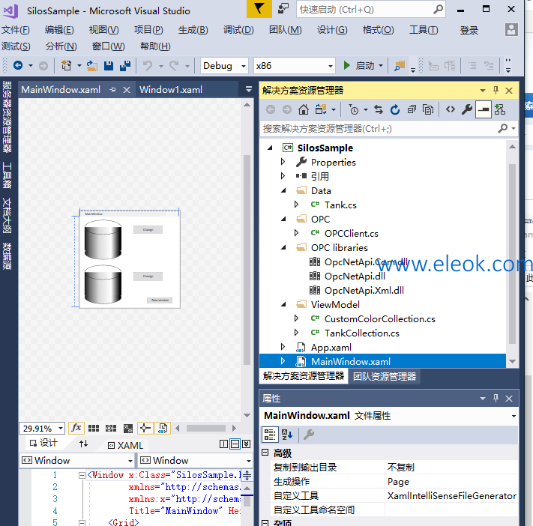Viewport: 533px width, 526px height.
Task: Click the navigate backward toolbar icon
Action: (x=18, y=65)
